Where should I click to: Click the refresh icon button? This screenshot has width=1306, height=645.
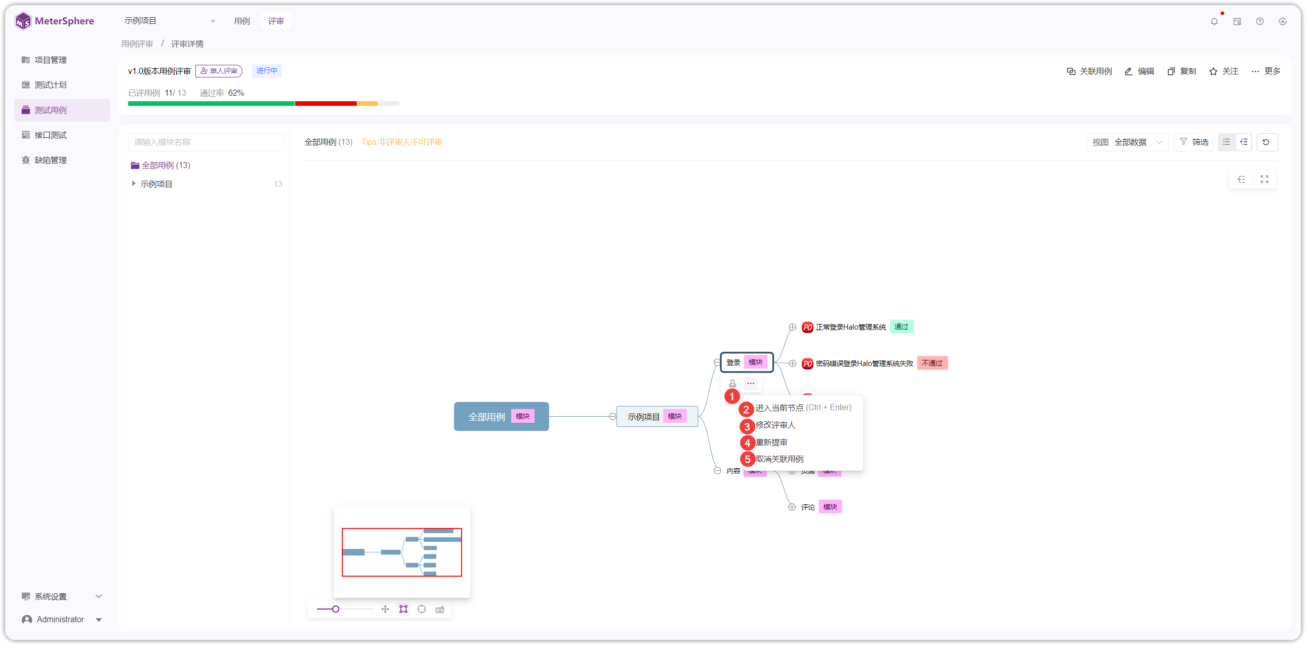(x=1266, y=142)
